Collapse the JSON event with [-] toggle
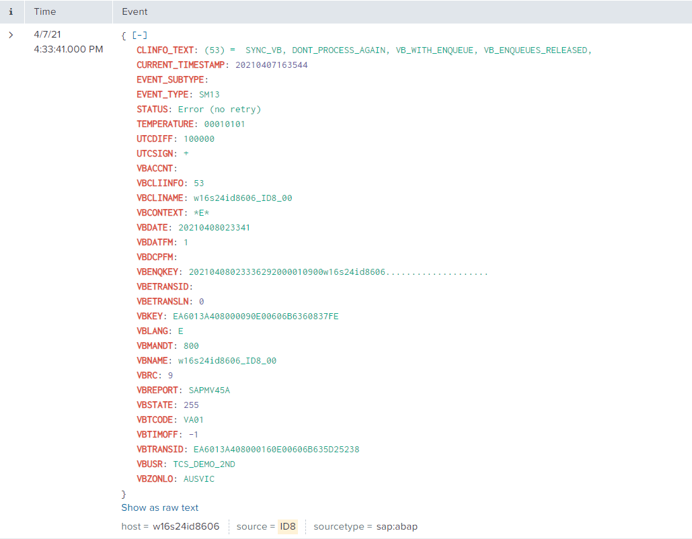 click(140, 36)
